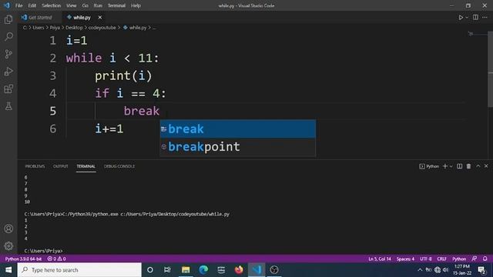Click the 'codeyoutube' breadcrumb folder
The height and width of the screenshot is (277, 493).
[102, 28]
